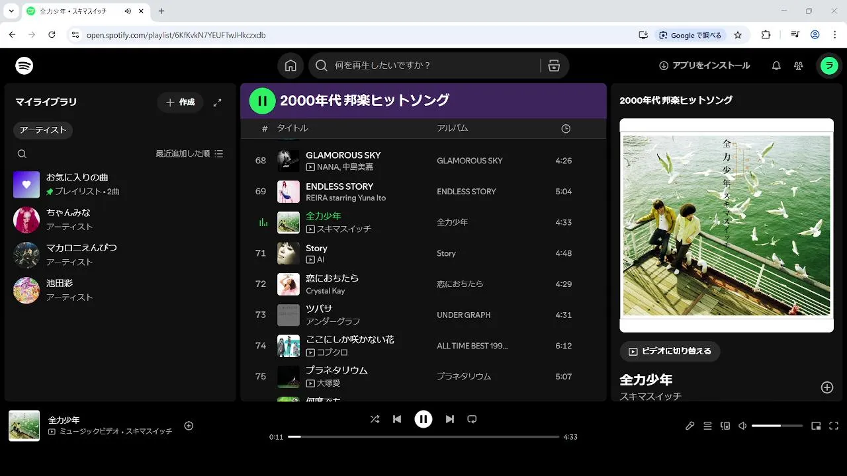Open the user profile avatar
Image resolution: width=847 pixels, height=476 pixels.
click(829, 65)
